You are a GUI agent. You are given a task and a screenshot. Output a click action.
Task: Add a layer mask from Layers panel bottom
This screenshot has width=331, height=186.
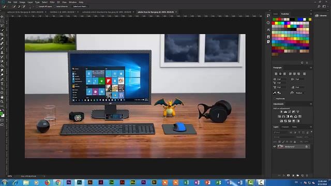tap(289, 176)
